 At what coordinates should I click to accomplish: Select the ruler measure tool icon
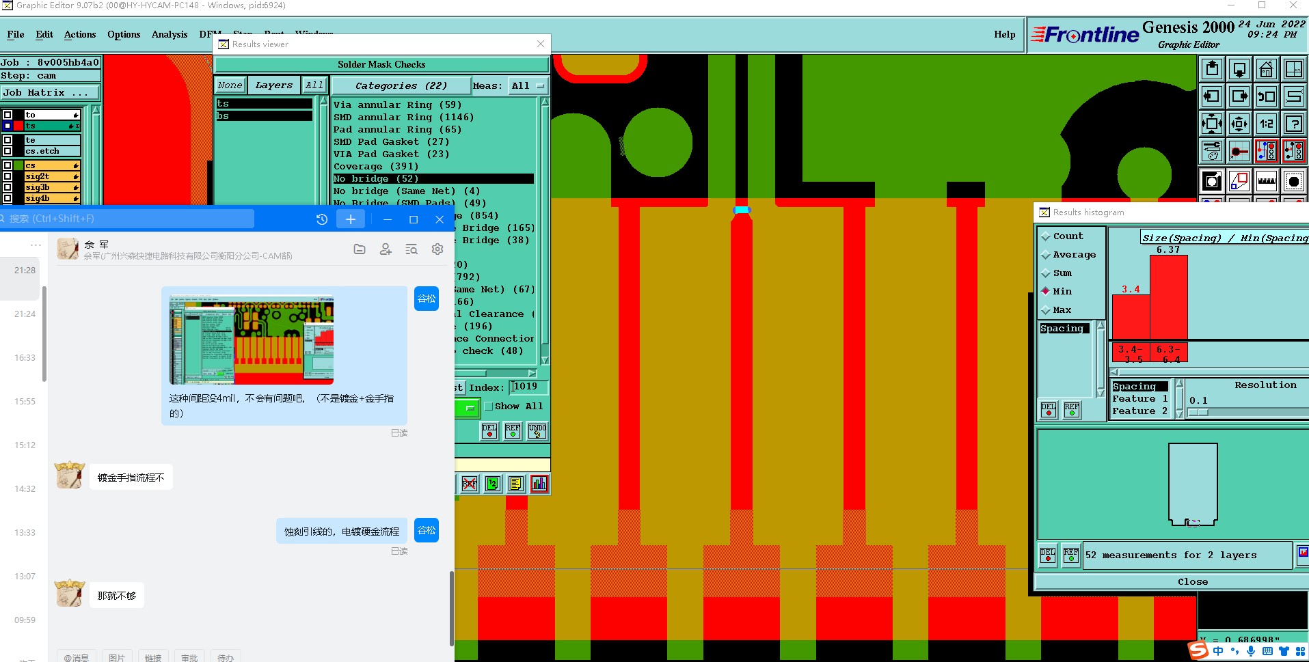(x=1267, y=181)
